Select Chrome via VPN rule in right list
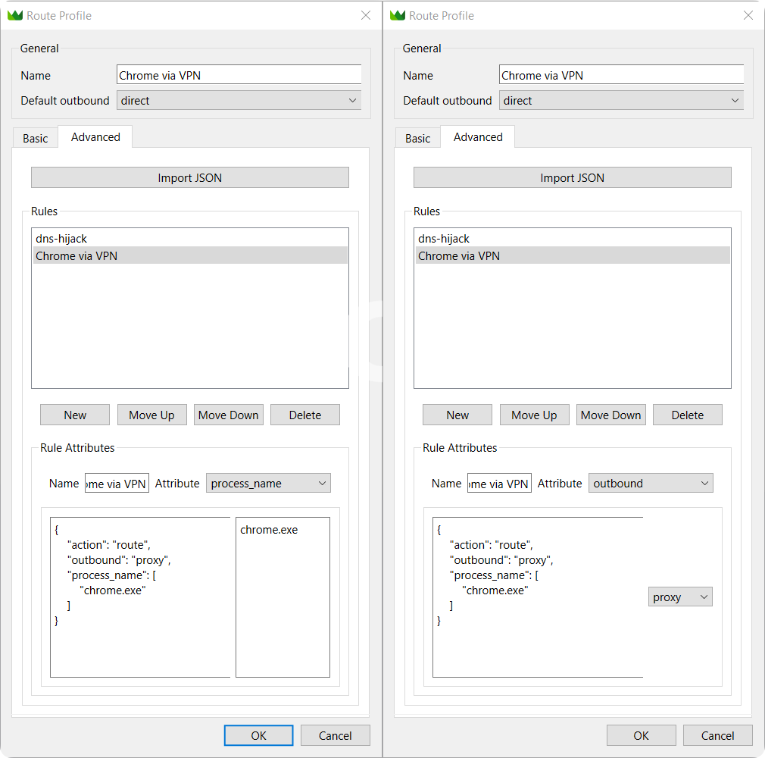 click(x=459, y=256)
